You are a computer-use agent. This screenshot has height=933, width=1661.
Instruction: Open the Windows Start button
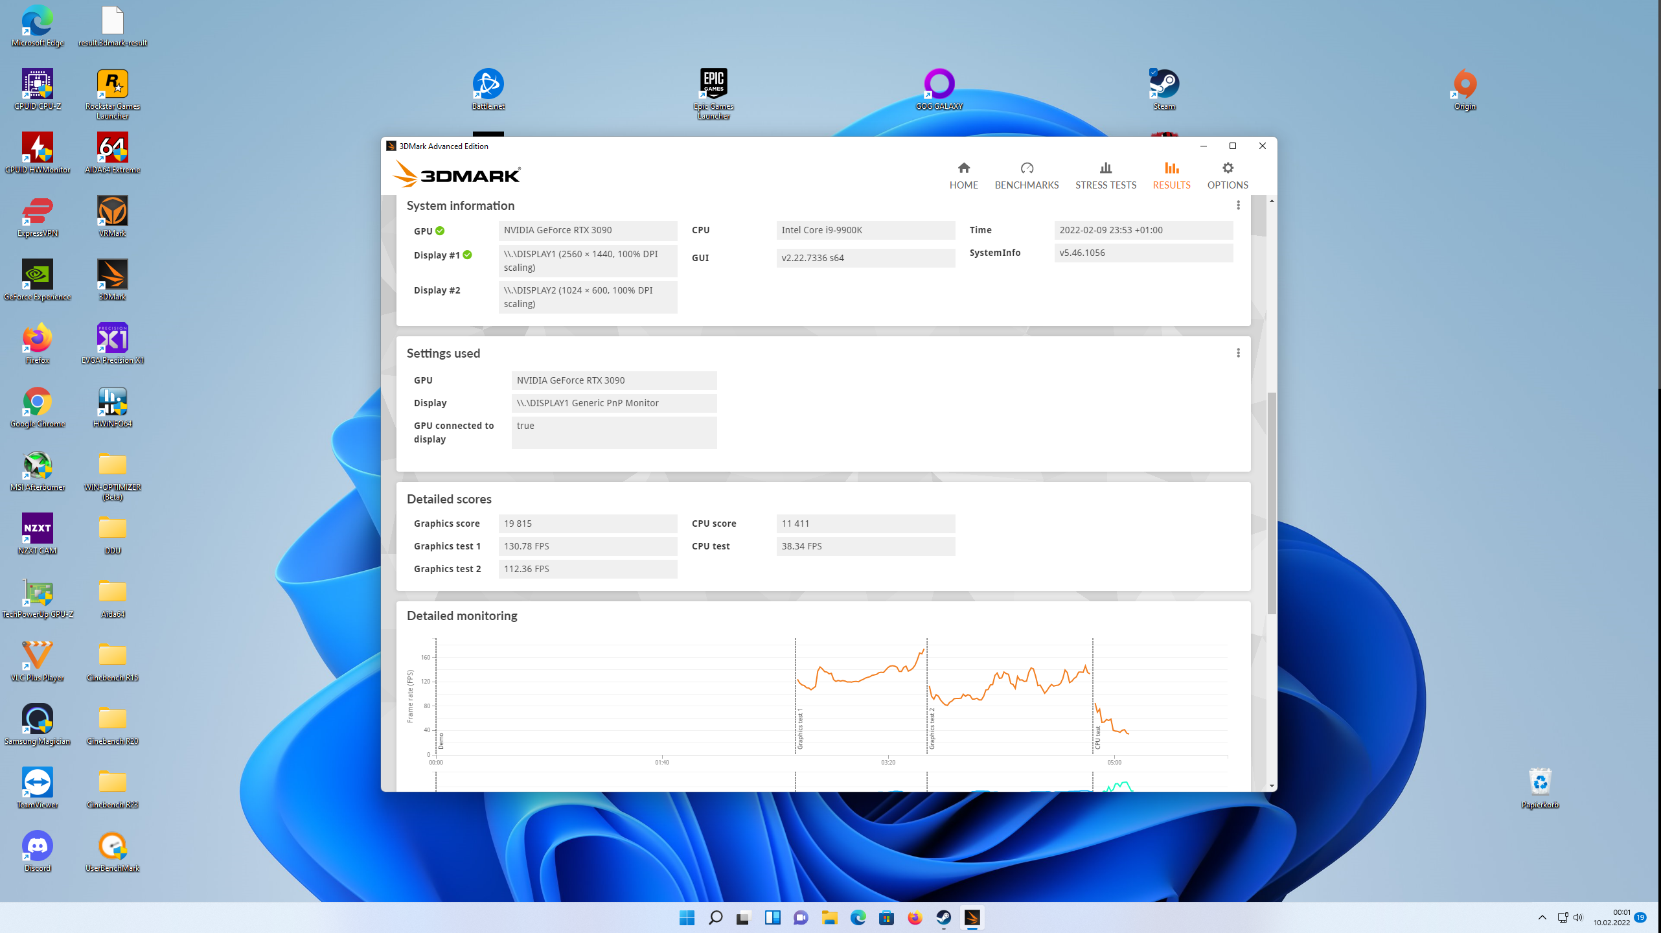pyautogui.click(x=687, y=917)
